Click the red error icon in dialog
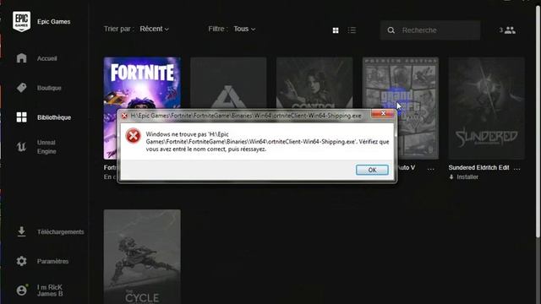541x304 pixels. (x=134, y=136)
